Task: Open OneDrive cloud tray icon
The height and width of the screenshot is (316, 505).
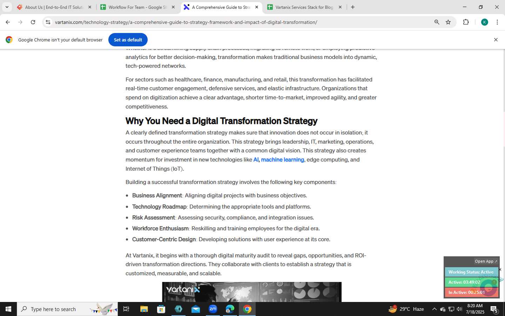Action: (443, 309)
